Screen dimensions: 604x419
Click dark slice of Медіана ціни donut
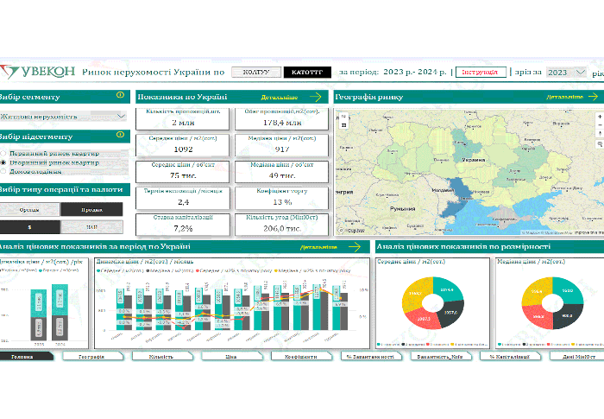coord(569,316)
